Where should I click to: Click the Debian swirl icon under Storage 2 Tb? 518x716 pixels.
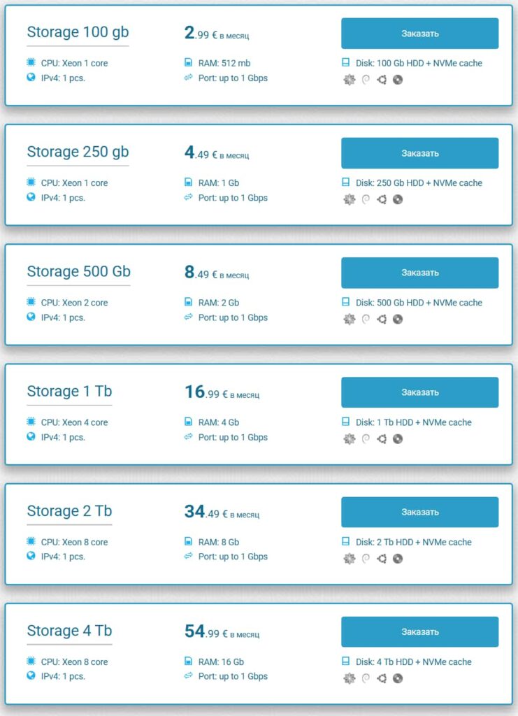366,559
